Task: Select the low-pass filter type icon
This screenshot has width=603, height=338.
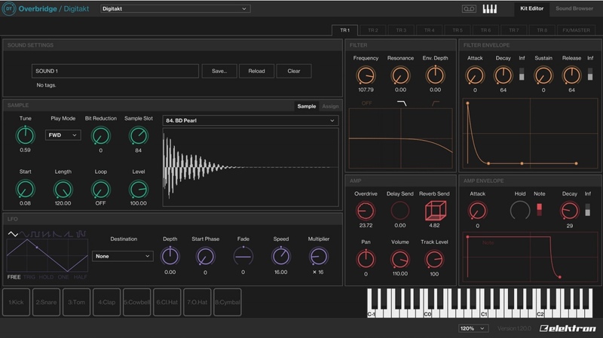Action: (401, 102)
